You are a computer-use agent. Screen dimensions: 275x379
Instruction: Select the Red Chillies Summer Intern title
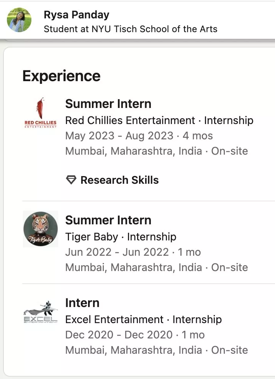tap(108, 104)
